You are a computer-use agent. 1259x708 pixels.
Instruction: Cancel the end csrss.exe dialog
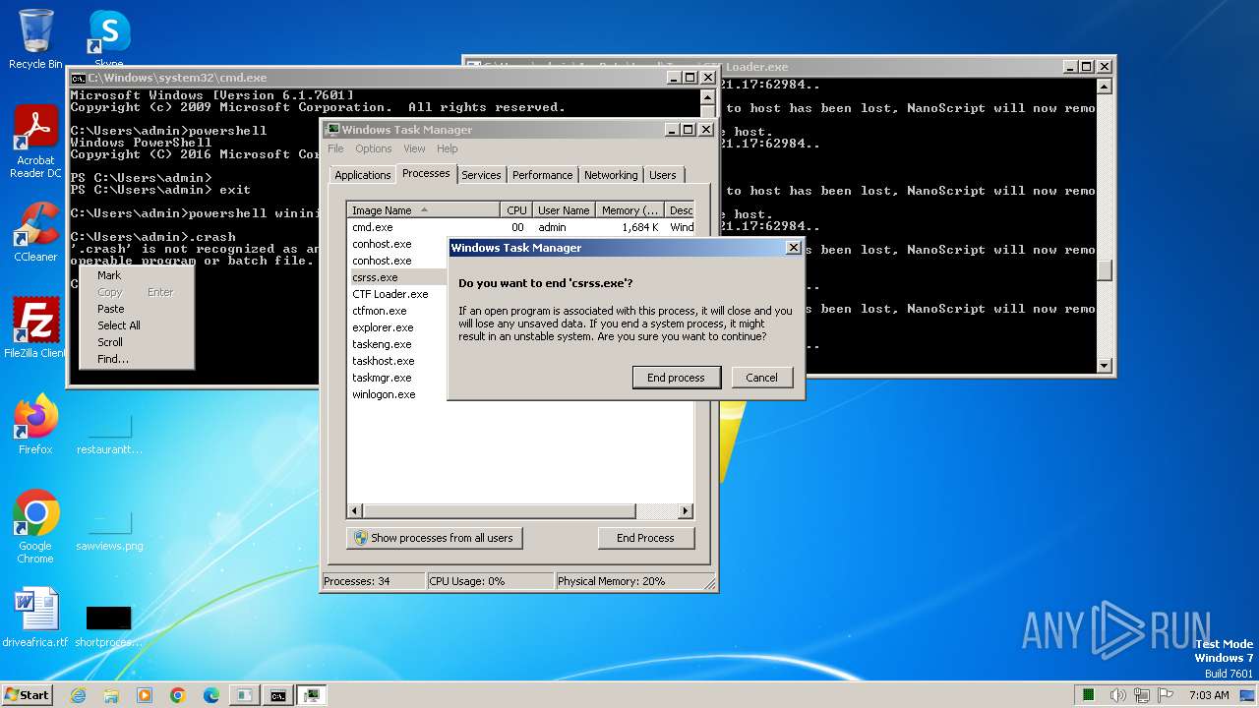coord(761,378)
